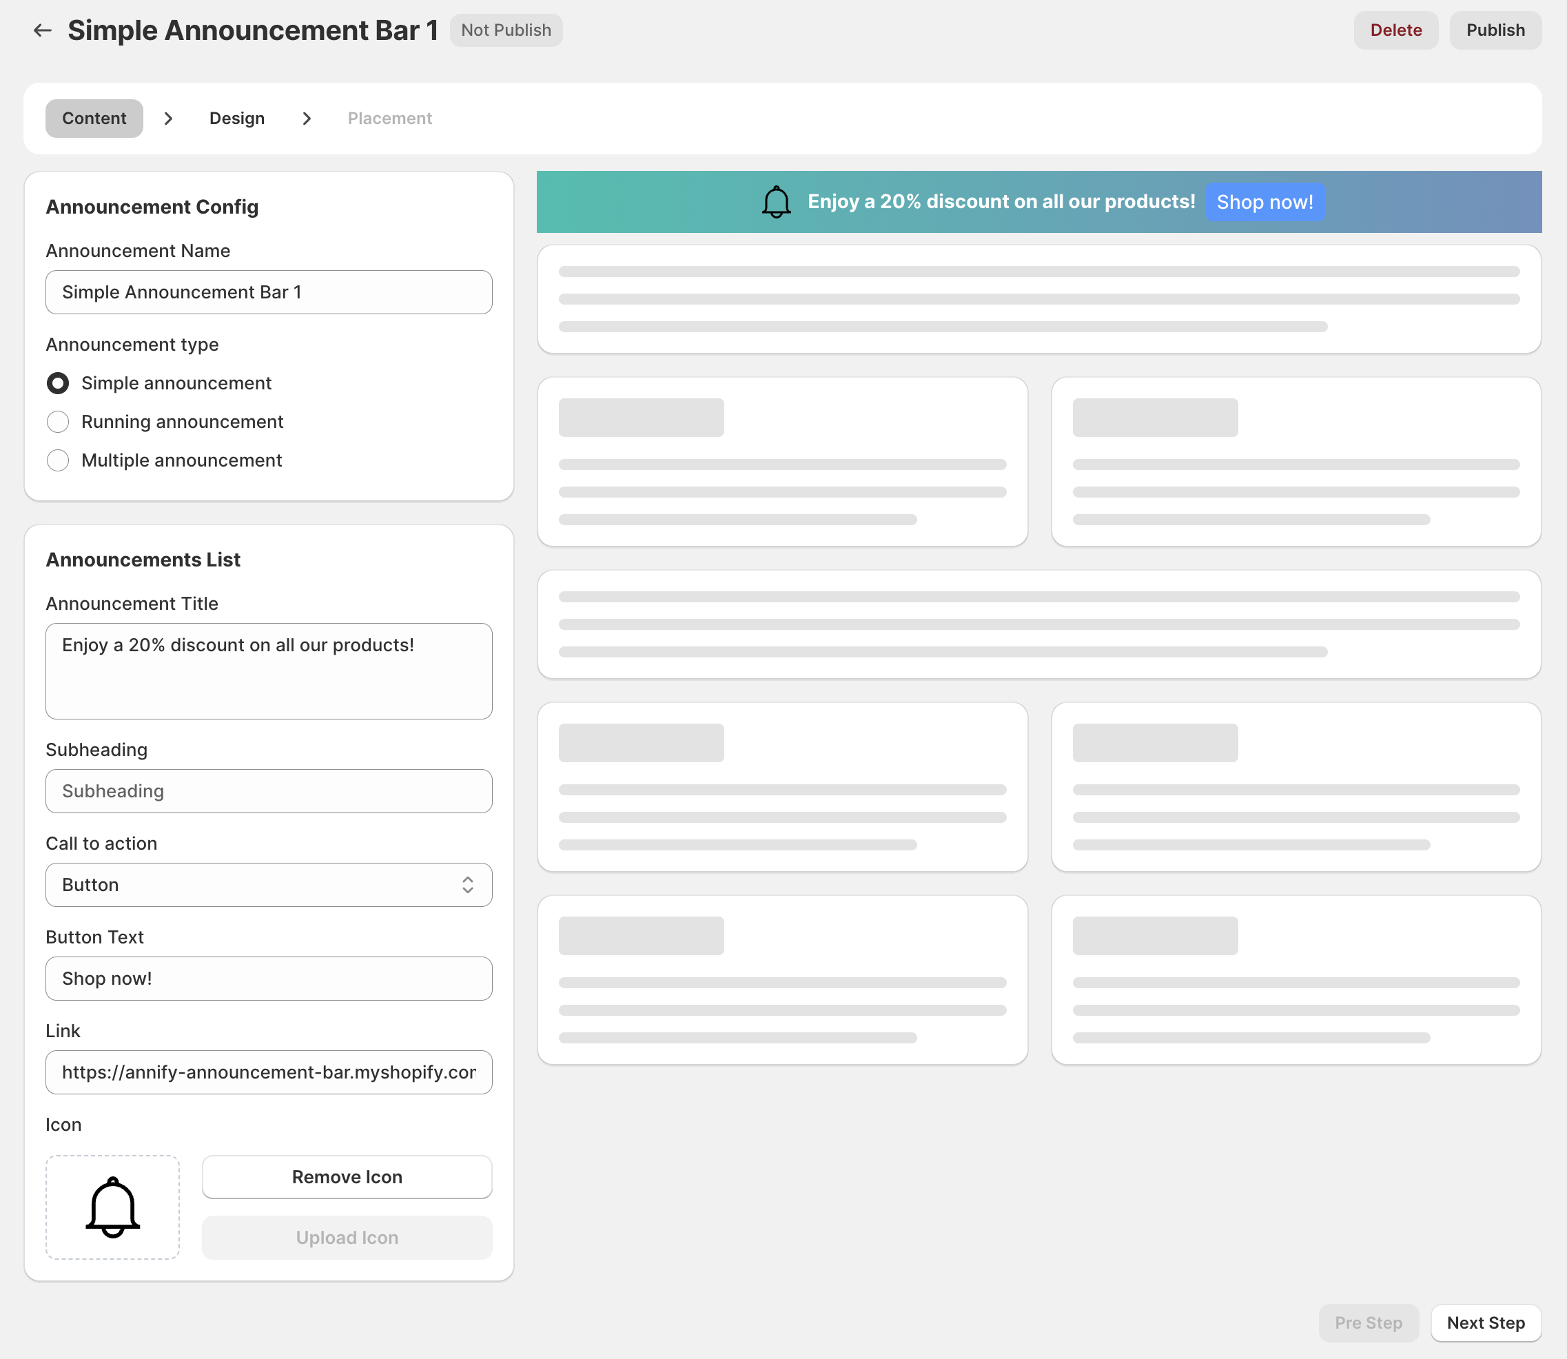Click the Subheading input field

point(268,791)
